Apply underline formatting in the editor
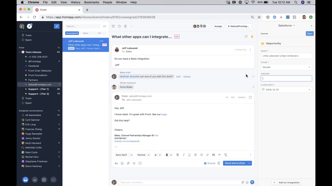The width and height of the screenshot is (332, 186). (x=189, y=155)
